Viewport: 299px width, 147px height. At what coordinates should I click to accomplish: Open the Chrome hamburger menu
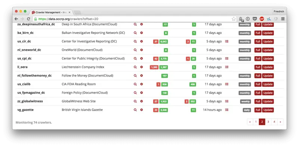[x=283, y=19]
